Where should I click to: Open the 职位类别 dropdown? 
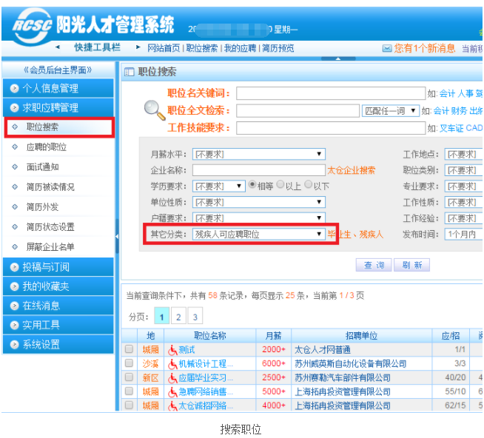point(464,170)
